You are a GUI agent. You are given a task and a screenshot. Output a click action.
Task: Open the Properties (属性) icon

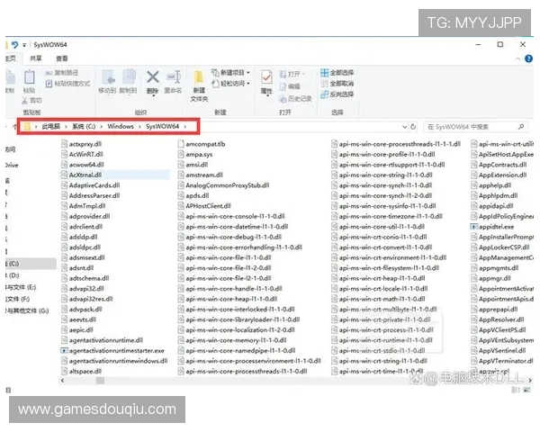[x=266, y=81]
